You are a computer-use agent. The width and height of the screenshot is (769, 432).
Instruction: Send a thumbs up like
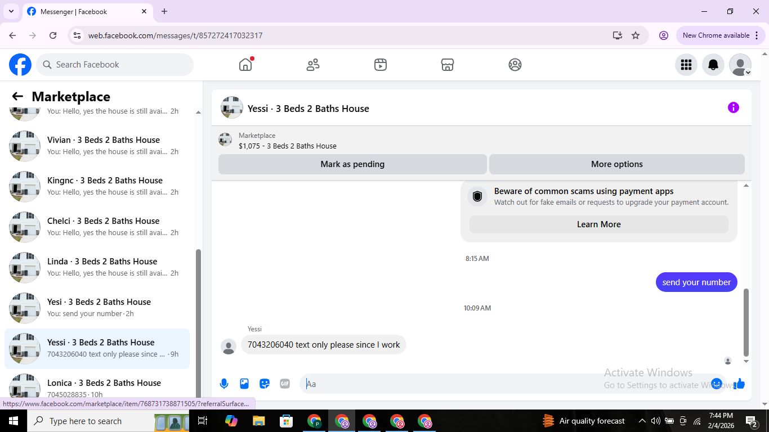(x=740, y=384)
